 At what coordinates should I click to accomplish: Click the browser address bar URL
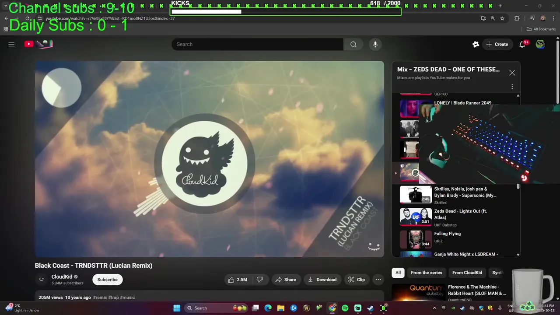click(110, 18)
